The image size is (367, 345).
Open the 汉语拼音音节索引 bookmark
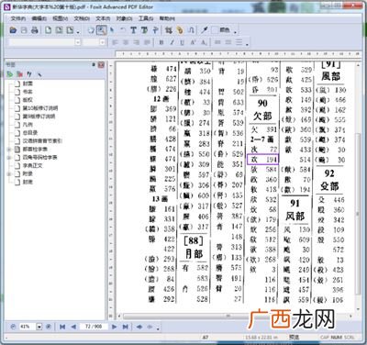coord(42,141)
